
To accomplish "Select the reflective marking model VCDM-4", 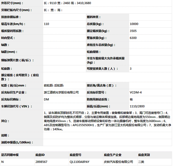I will [x=136, y=92].
